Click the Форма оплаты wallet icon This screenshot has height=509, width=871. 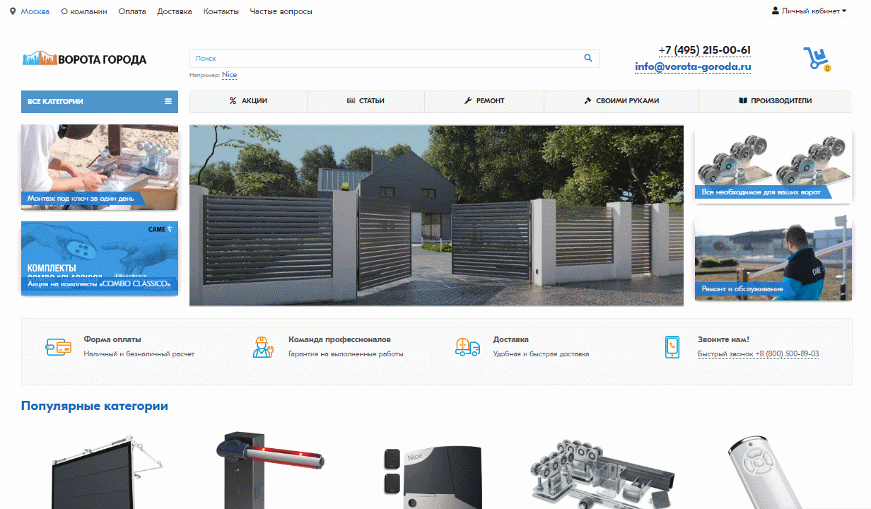(58, 346)
